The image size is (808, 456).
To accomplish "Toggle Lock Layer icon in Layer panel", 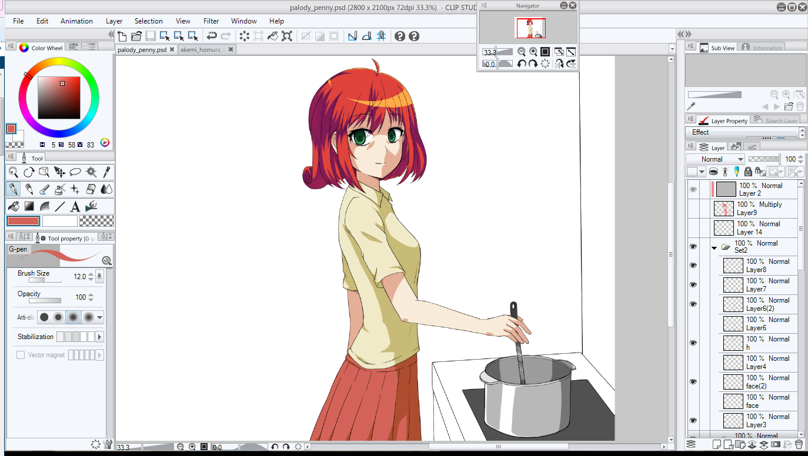I will 748,172.
